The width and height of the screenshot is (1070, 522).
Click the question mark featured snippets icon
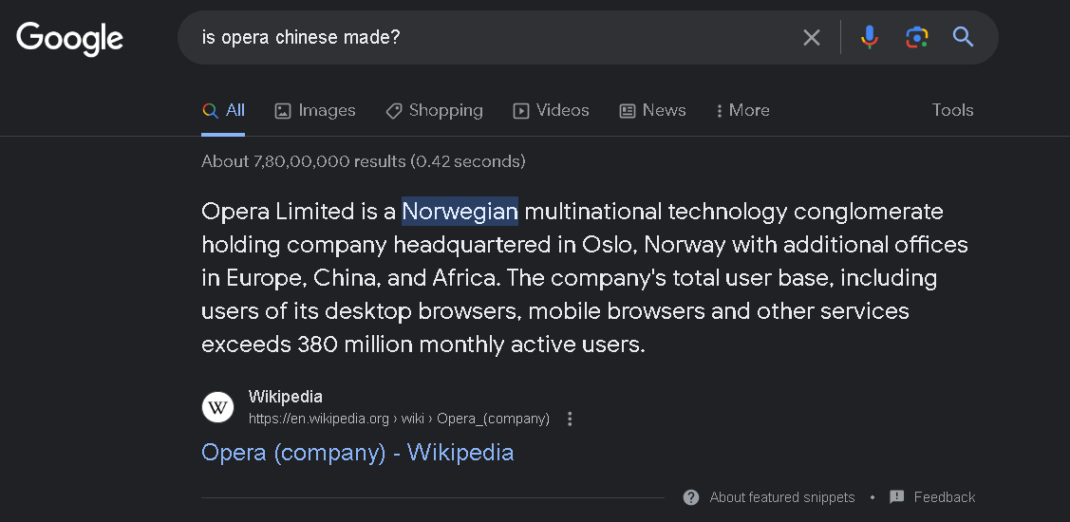[x=691, y=497]
